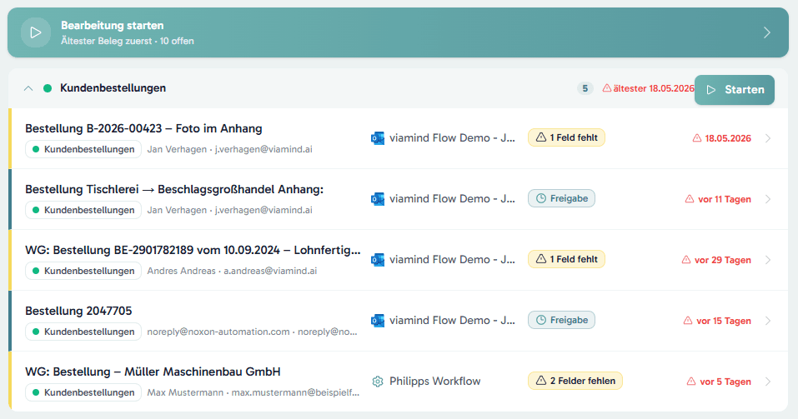Click the Starten button
Screen dimensions: 798x419
pos(735,90)
